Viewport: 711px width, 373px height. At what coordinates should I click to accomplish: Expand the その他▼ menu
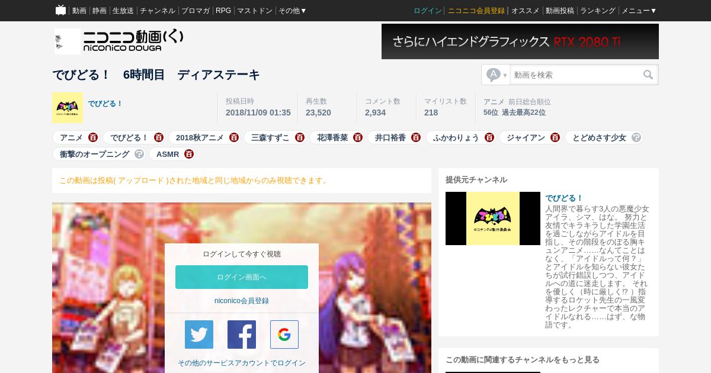click(x=293, y=11)
